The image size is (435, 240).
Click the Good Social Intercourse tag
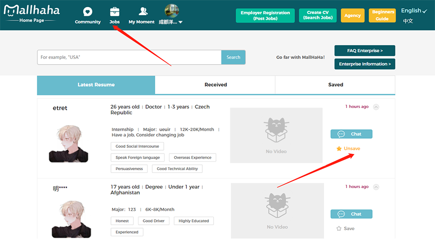coord(138,146)
